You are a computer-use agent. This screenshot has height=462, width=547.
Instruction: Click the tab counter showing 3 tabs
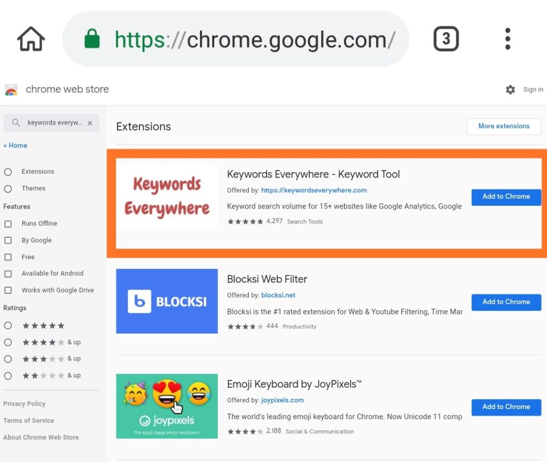click(446, 38)
